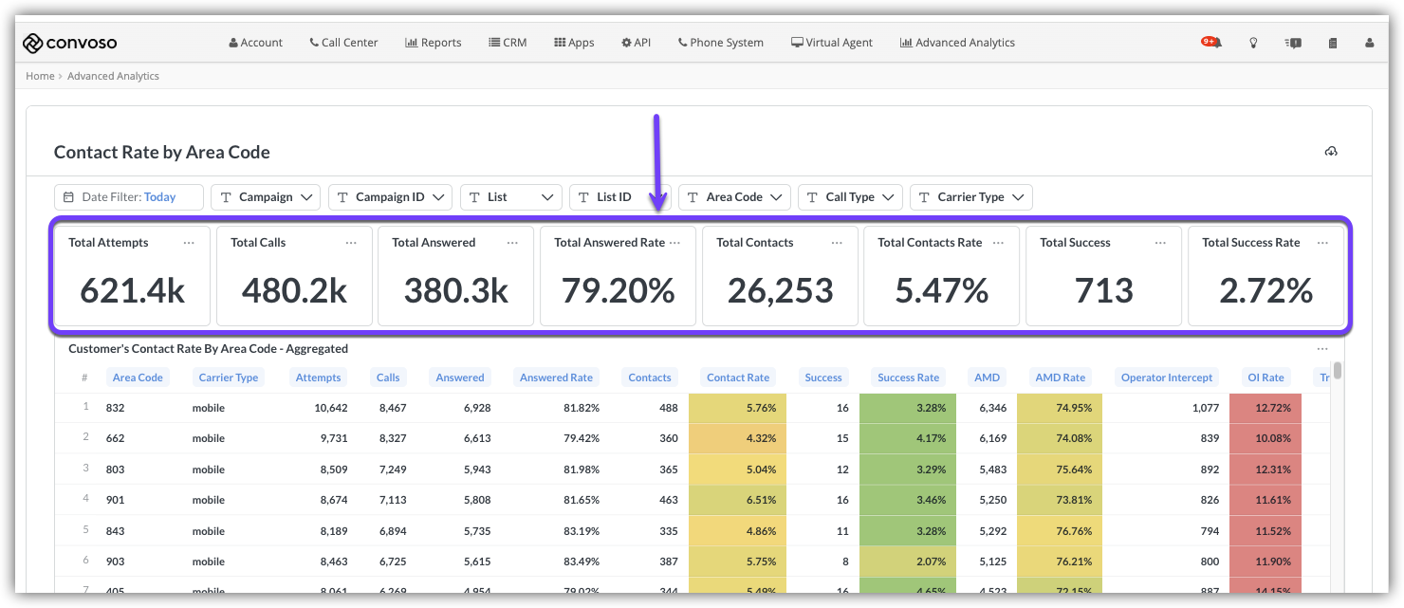Open the Phone System menu
The height and width of the screenshot is (608, 1404).
click(x=721, y=43)
